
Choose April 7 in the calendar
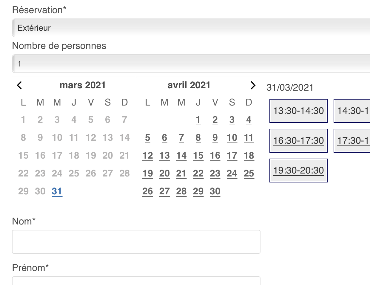[x=181, y=138]
